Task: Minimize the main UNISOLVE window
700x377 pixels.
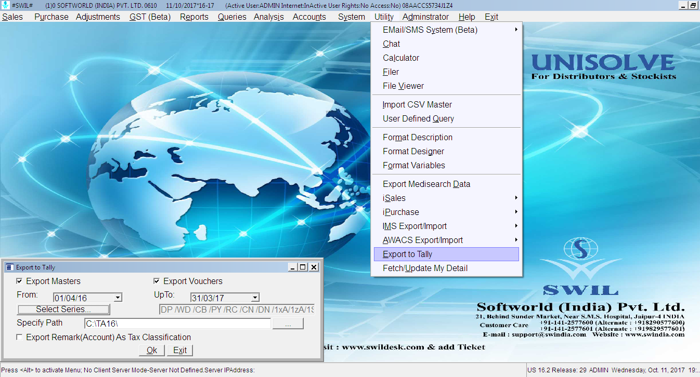Action: coord(683,5)
